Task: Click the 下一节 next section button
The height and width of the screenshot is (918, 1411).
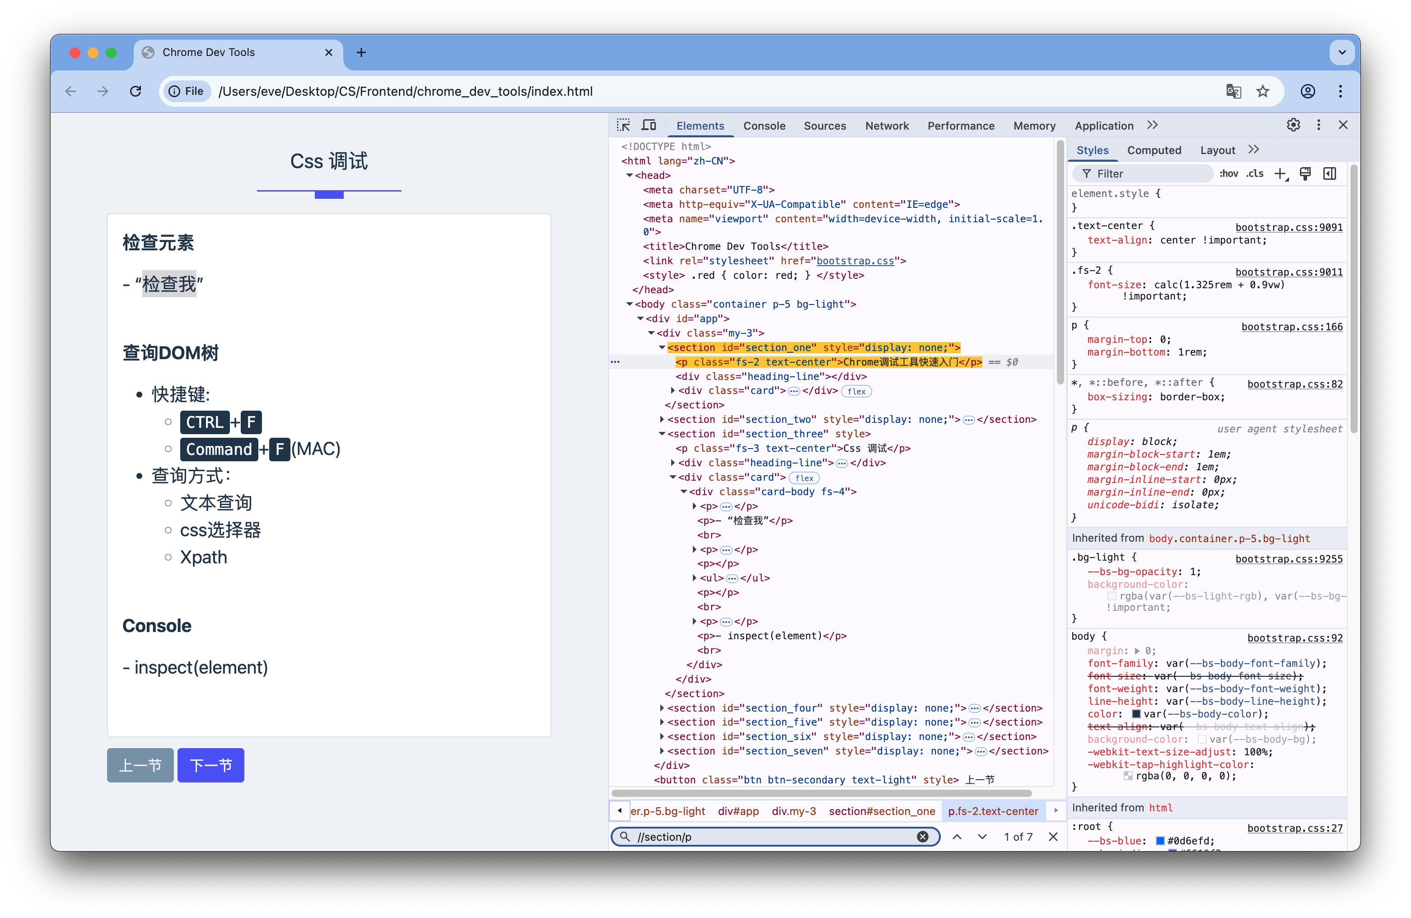Action: [x=210, y=765]
